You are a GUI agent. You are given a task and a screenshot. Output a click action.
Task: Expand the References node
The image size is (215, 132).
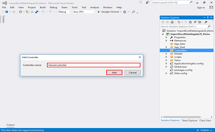coord(166,41)
